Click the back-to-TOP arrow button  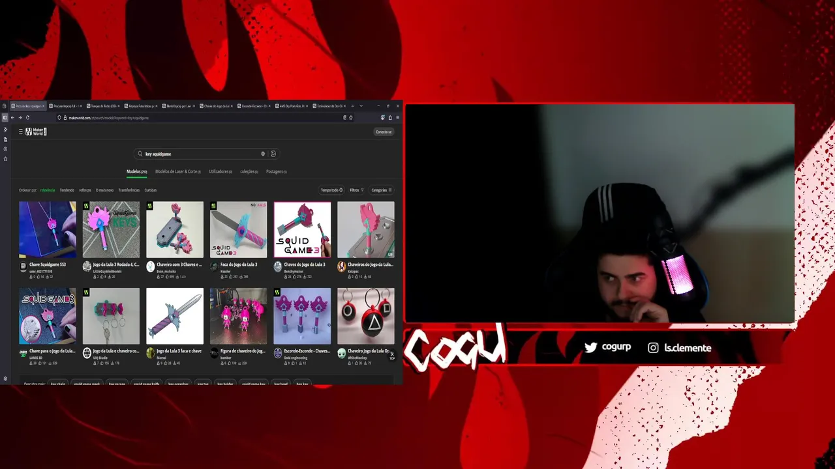point(392,356)
